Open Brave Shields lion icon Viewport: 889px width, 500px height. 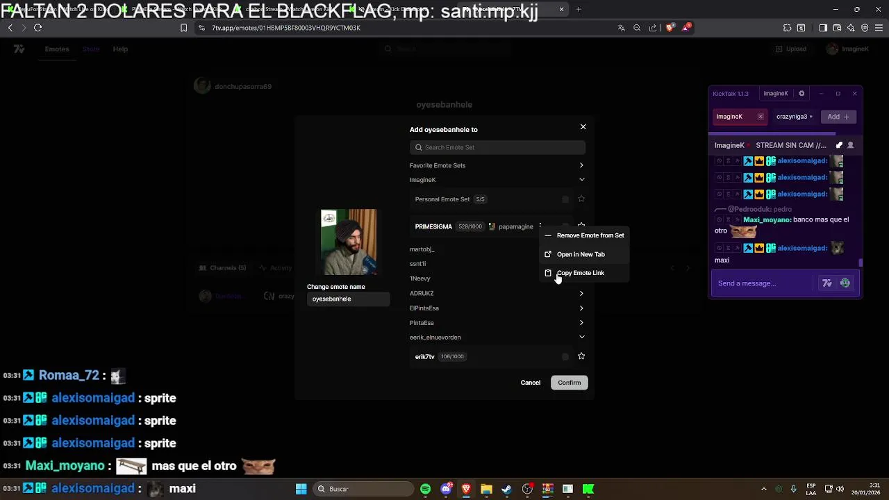(670, 28)
